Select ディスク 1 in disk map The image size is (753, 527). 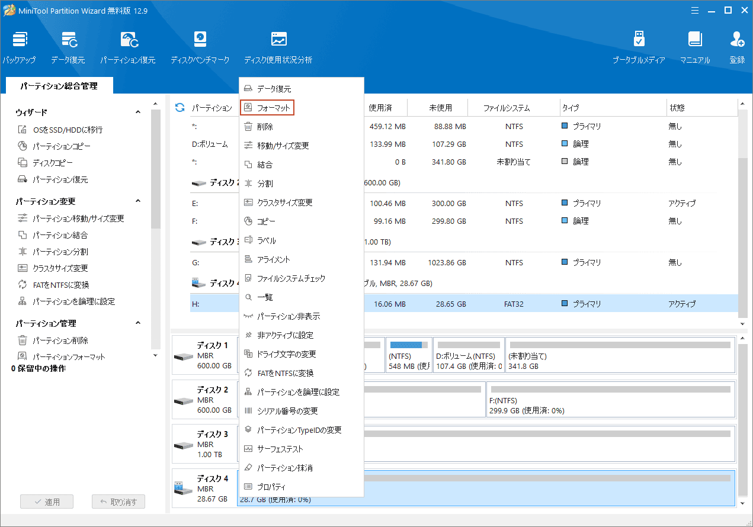204,356
